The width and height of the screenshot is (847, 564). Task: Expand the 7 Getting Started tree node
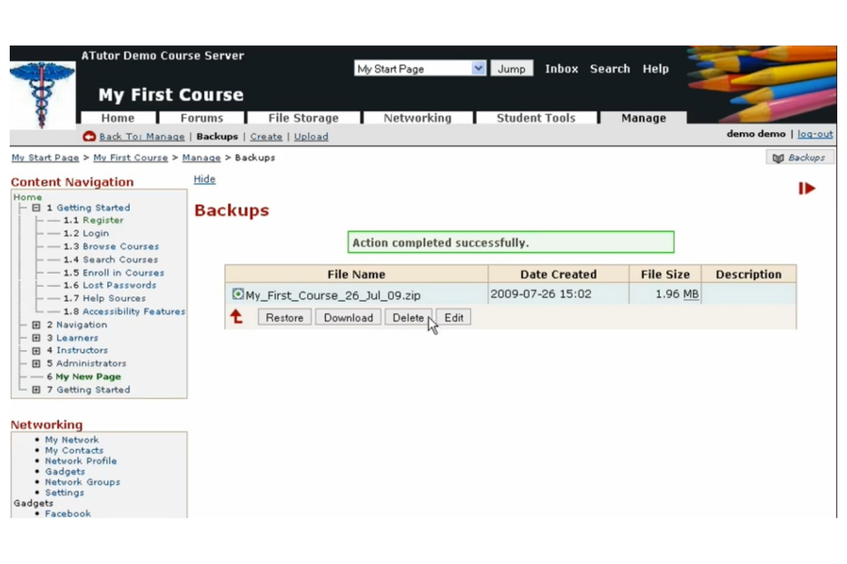36,390
